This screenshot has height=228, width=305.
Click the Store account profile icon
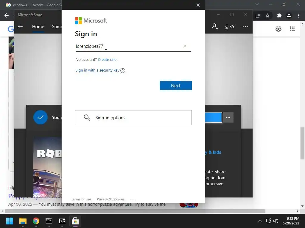[215, 26]
